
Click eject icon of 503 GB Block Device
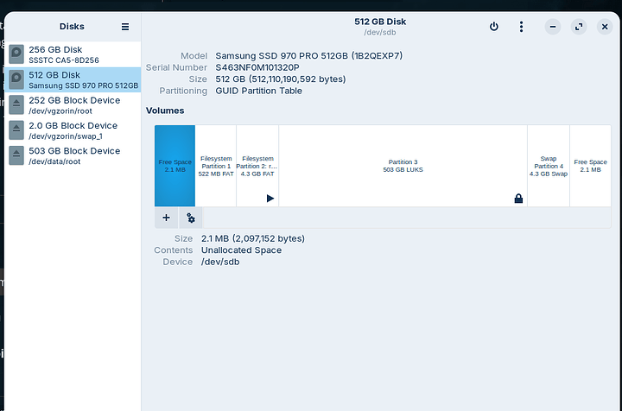coord(16,155)
